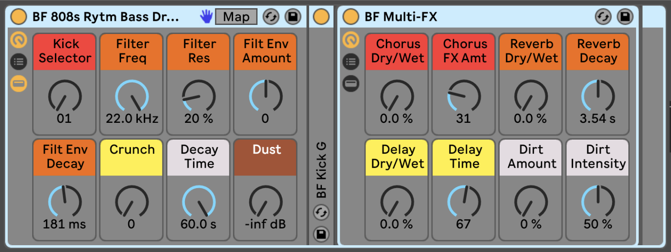Click the Reverb Dry/Wet knob

click(x=531, y=96)
